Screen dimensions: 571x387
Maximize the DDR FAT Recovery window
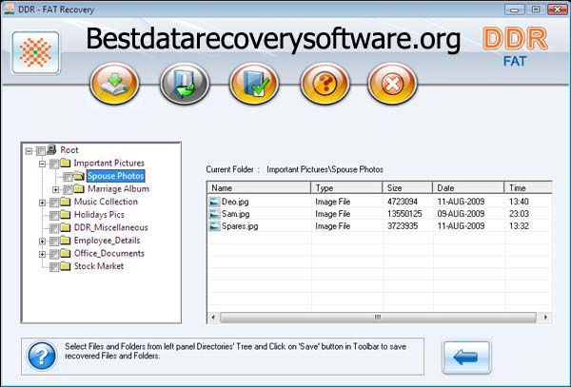click(x=536, y=10)
